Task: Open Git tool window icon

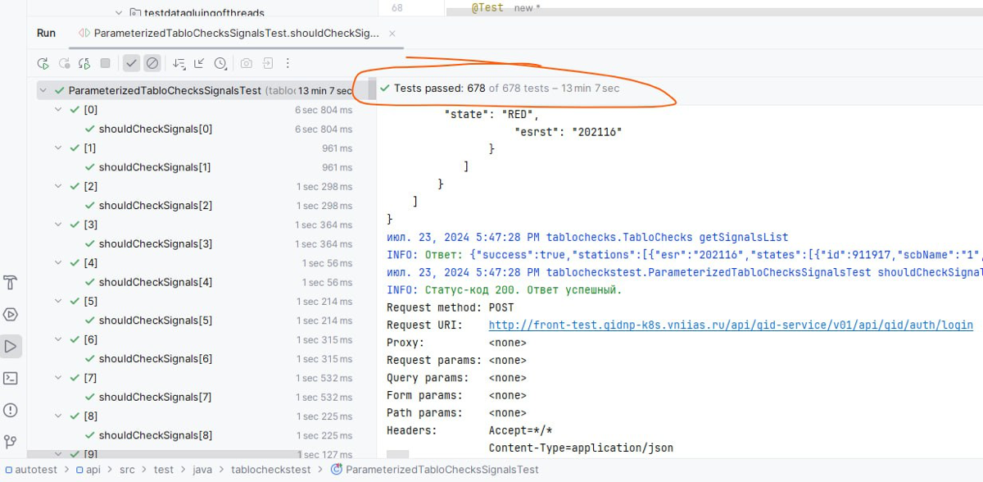Action: coord(11,442)
